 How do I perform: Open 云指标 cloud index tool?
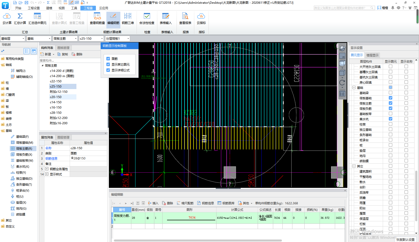coord(201,18)
